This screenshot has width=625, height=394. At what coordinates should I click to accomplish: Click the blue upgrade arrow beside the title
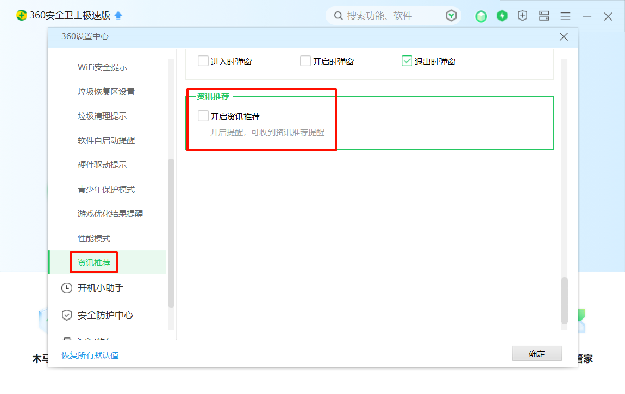click(x=118, y=16)
